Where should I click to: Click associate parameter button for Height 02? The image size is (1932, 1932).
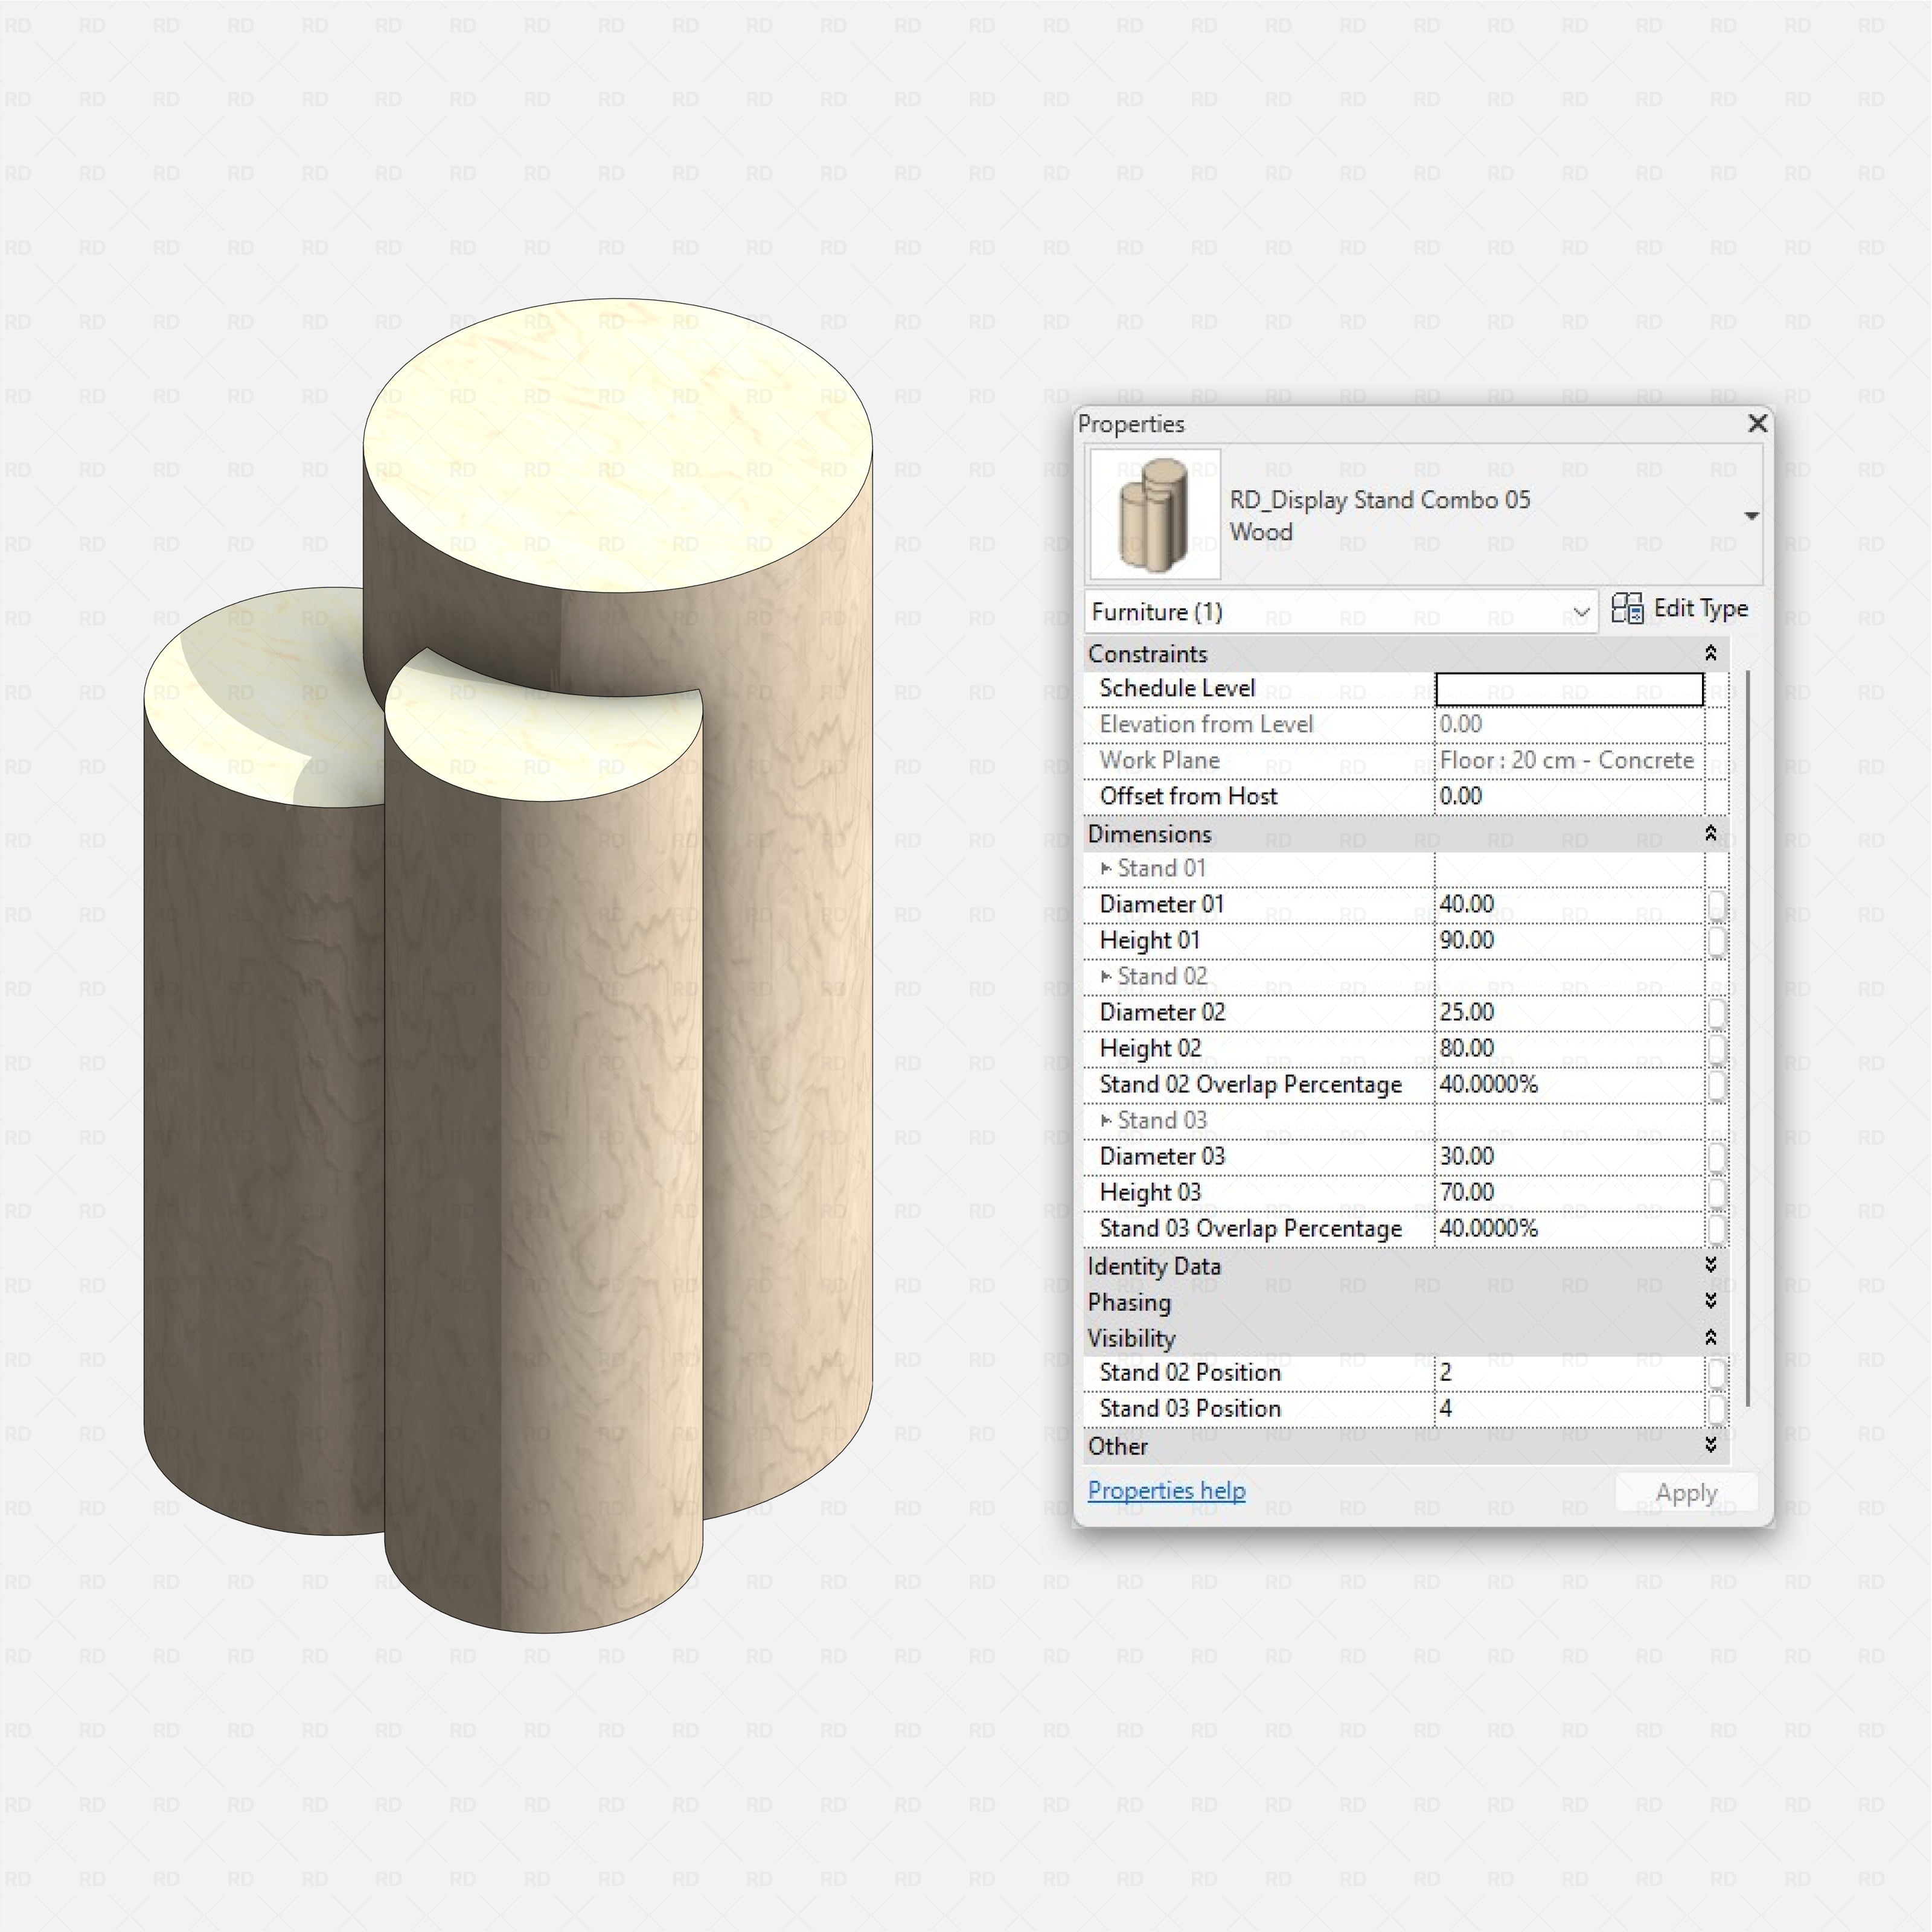coord(1716,1049)
